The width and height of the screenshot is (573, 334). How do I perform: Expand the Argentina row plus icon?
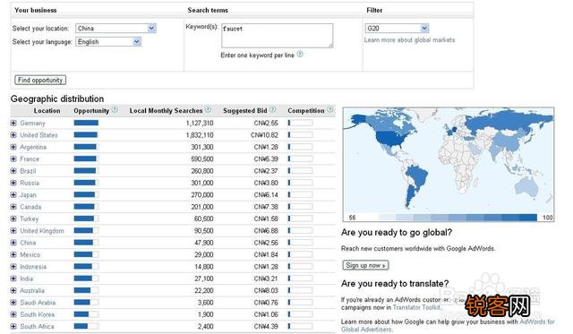13,147
